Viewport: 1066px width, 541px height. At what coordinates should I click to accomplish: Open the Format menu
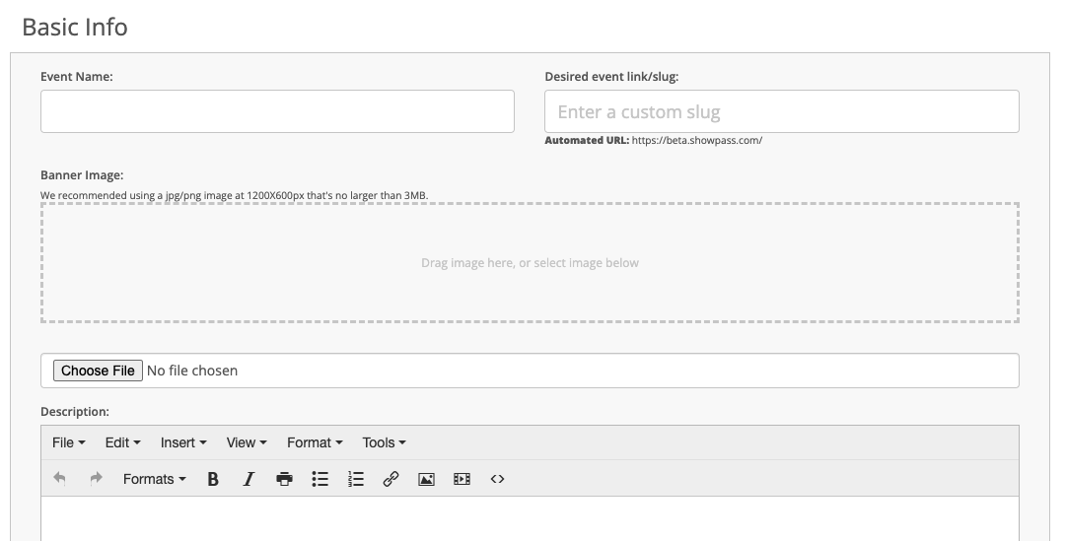pos(315,442)
